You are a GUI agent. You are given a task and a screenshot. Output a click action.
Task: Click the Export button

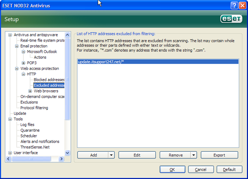coord(219,155)
